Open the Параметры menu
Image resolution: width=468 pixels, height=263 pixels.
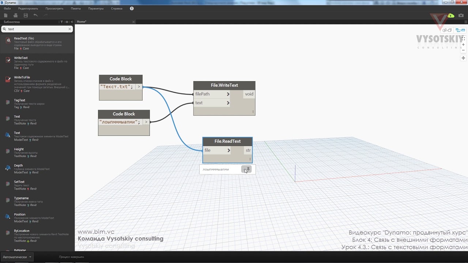96,8
